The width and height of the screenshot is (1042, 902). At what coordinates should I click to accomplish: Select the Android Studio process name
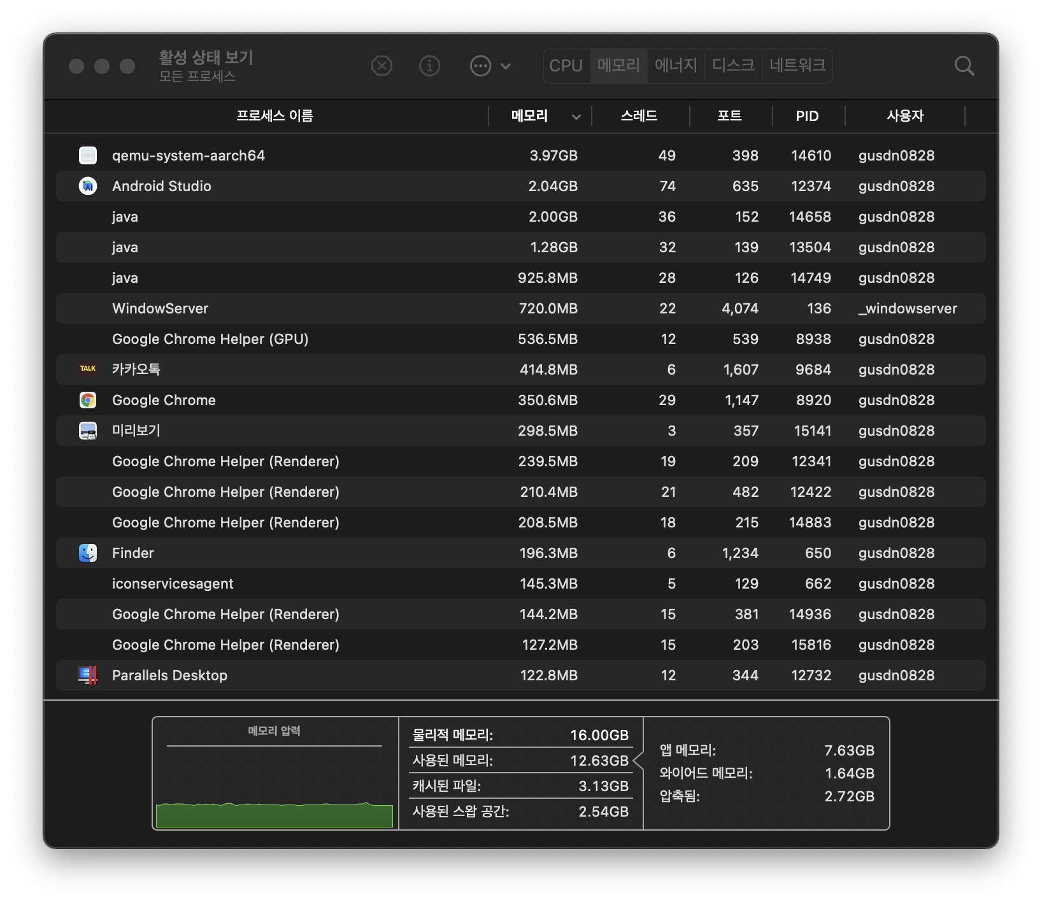(x=162, y=186)
